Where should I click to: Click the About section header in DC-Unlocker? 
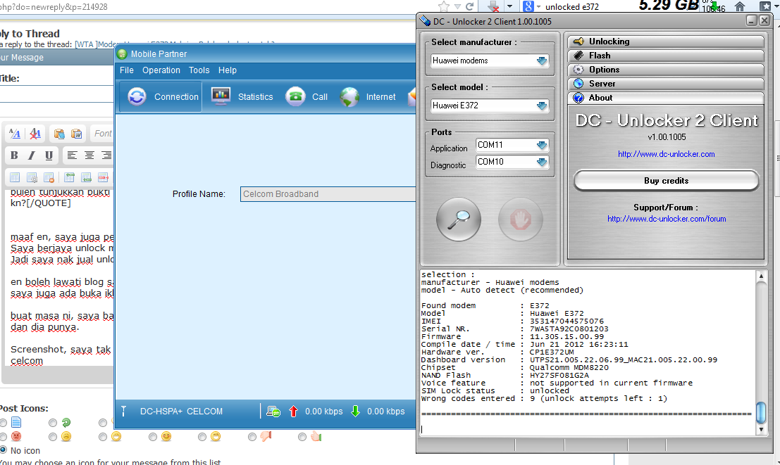(666, 98)
